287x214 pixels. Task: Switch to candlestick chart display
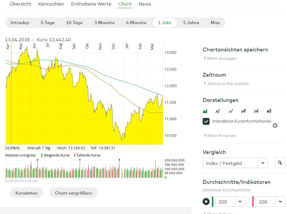(x=269, y=111)
